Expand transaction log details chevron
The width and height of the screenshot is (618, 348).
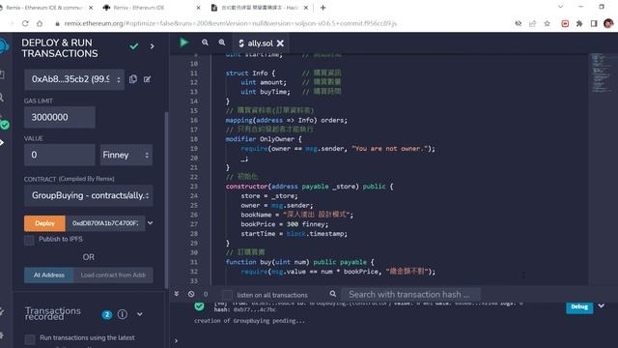tap(601, 305)
